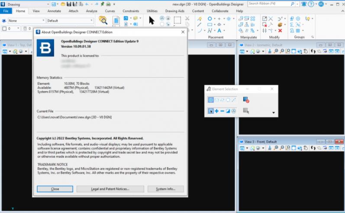Toggle Line method in Element Selection

234,100
